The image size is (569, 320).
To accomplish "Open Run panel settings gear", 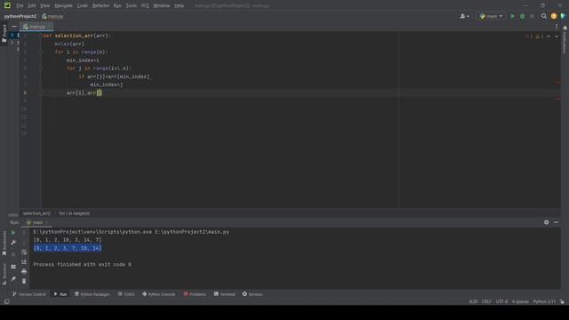I will click(546, 222).
